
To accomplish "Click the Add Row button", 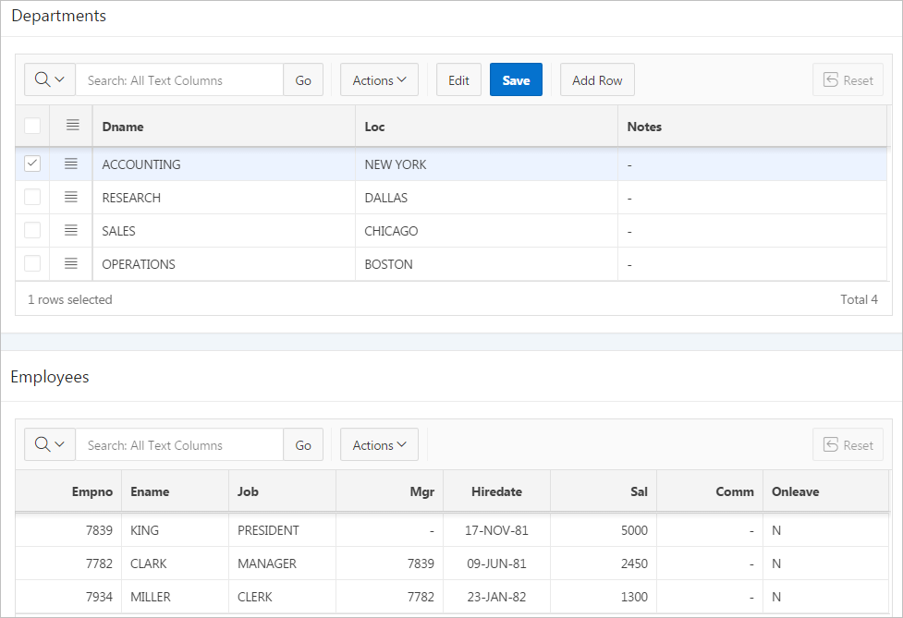I will [597, 80].
